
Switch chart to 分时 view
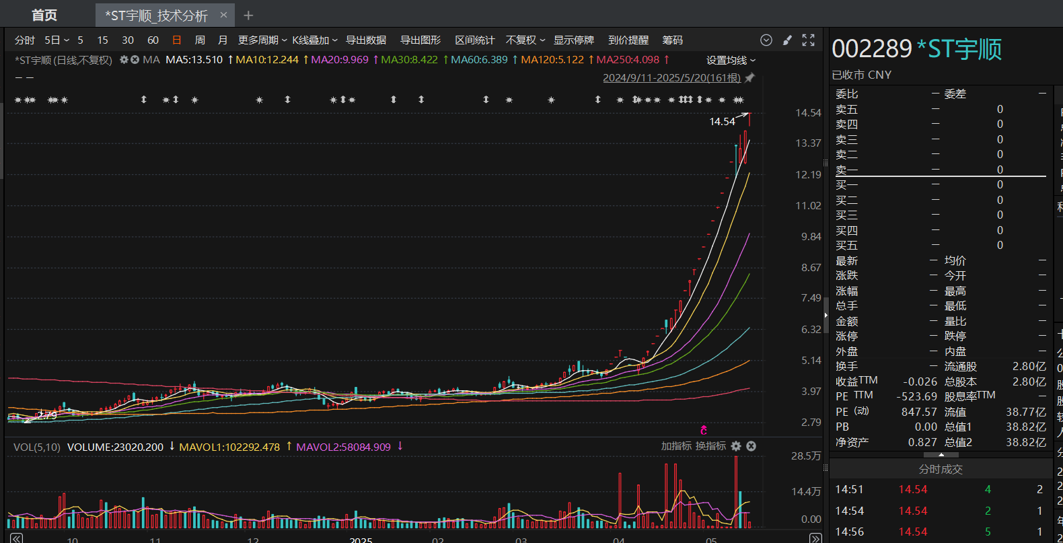[25, 40]
